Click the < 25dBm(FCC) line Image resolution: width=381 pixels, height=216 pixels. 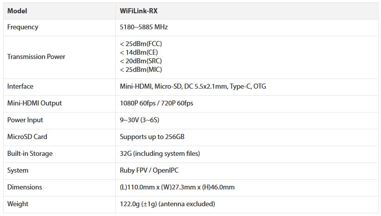pyautogui.click(x=141, y=44)
